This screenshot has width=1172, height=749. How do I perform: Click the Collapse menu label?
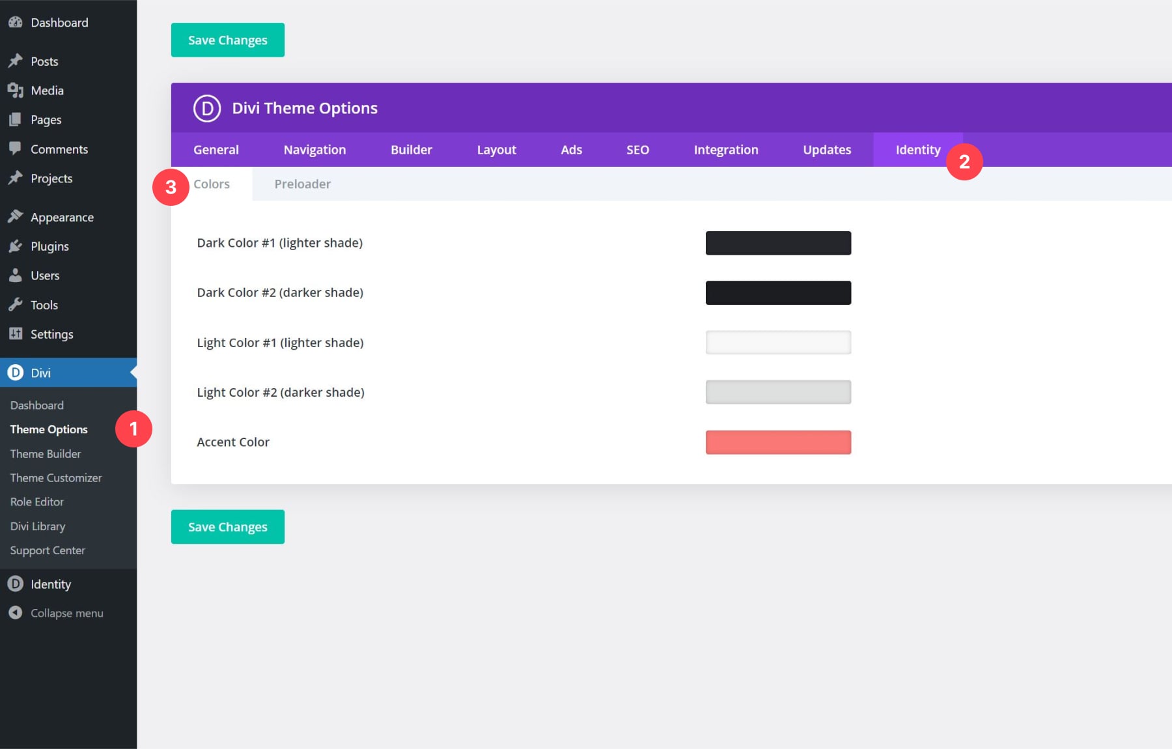click(x=67, y=614)
